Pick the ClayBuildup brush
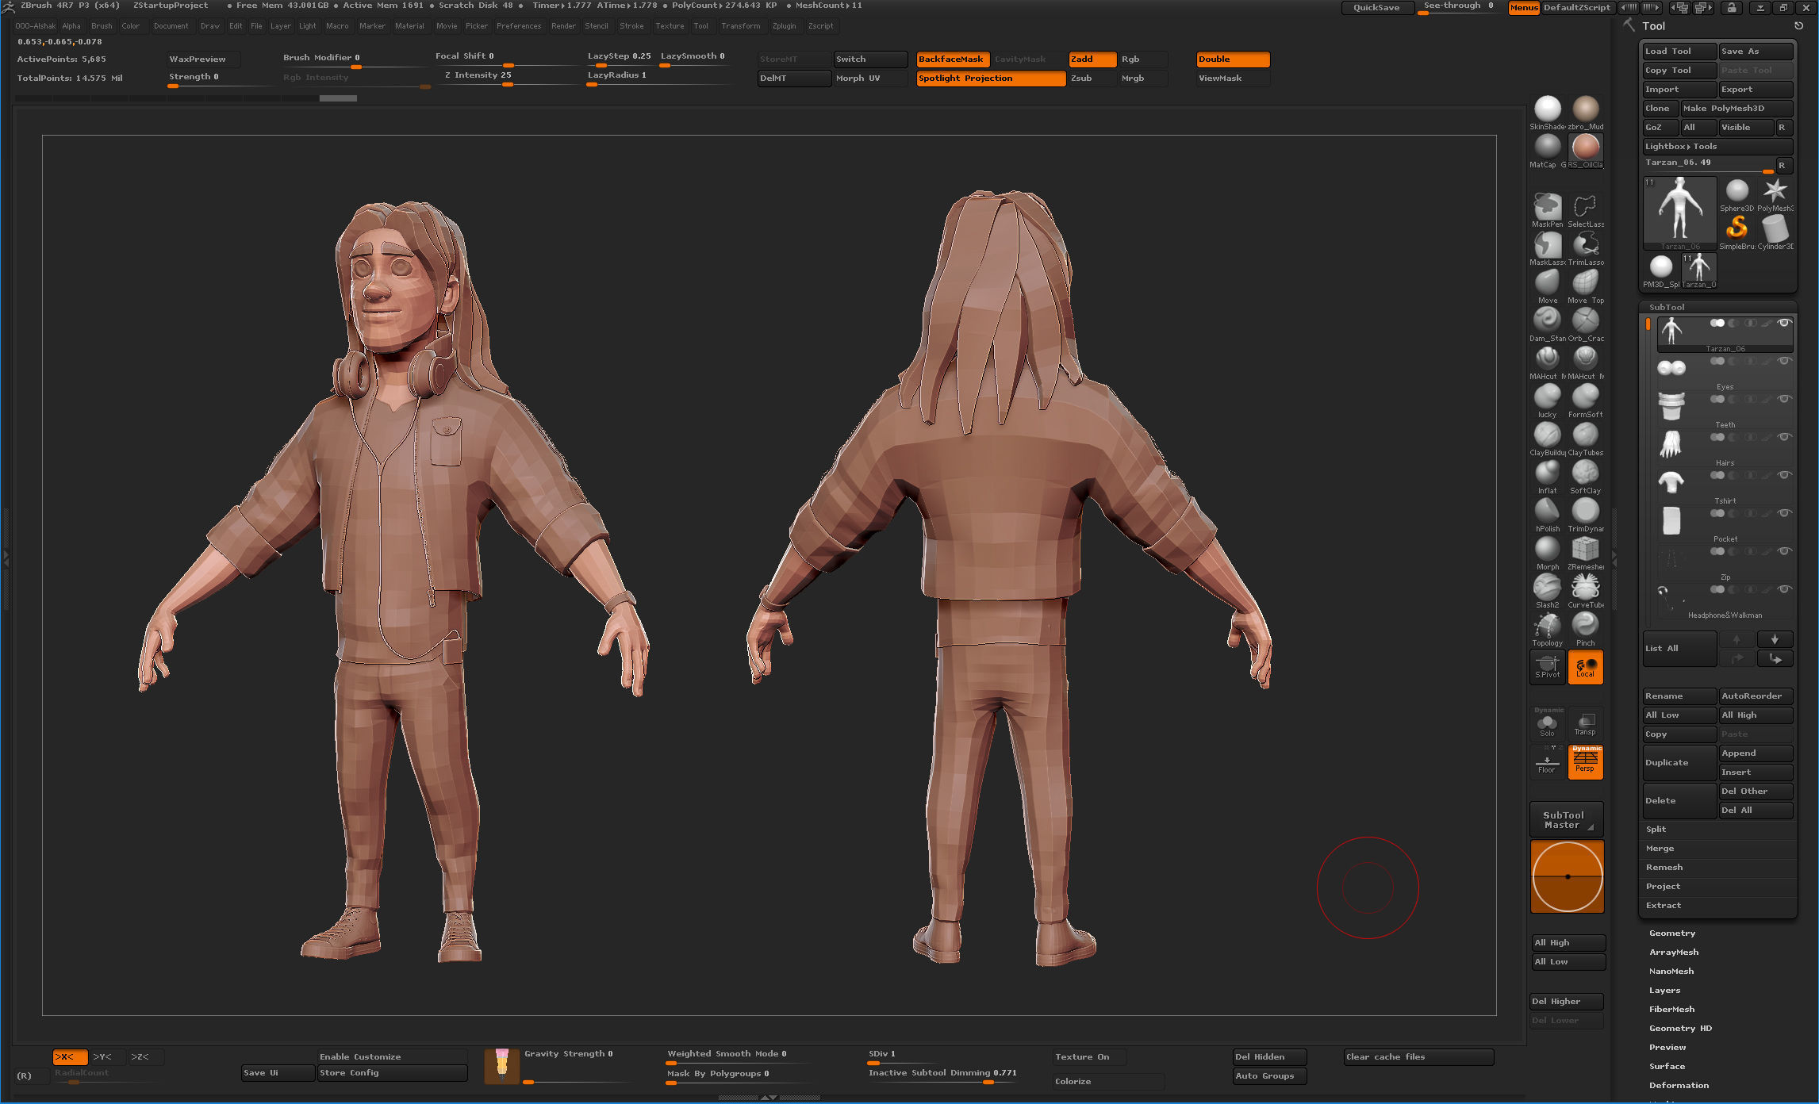The image size is (1819, 1104). tap(1546, 435)
